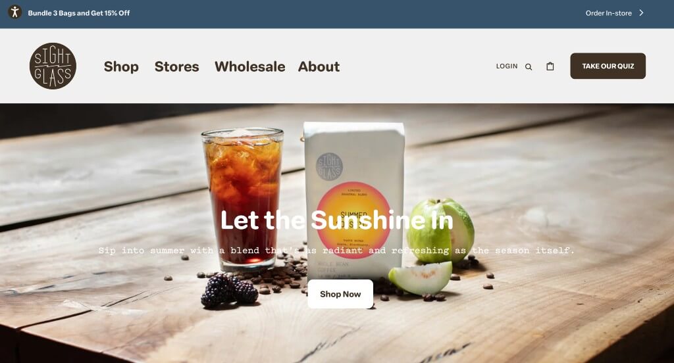This screenshot has width=674, height=363.
Task: Open the accessibility widget icon
Action: tap(14, 12)
